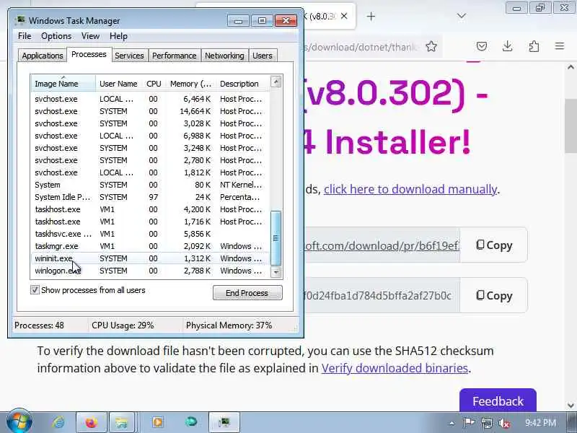Open the Pocket save icon in Firefox
The height and width of the screenshot is (433, 577).
482,46
